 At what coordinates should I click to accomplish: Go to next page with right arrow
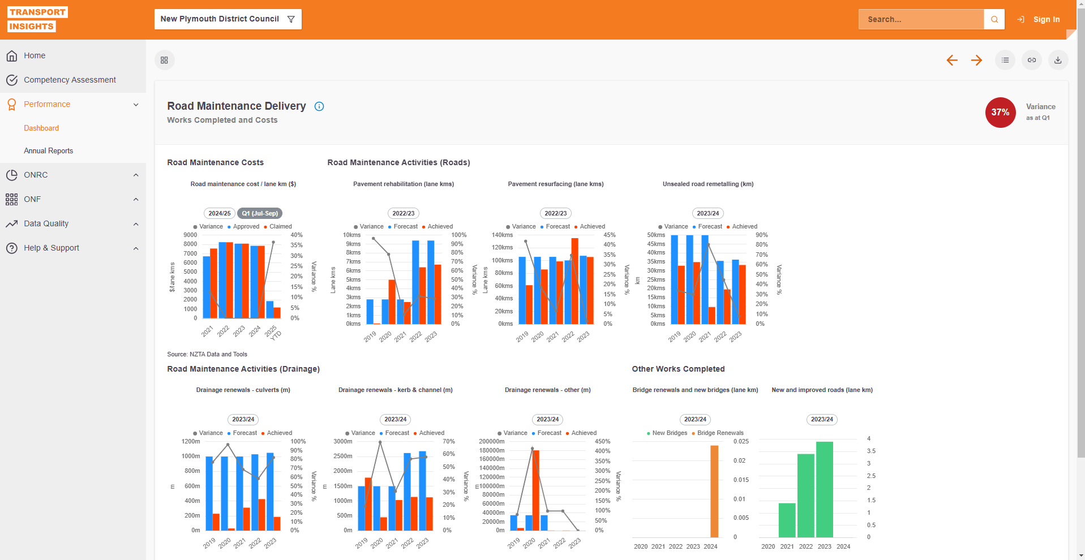click(x=977, y=60)
